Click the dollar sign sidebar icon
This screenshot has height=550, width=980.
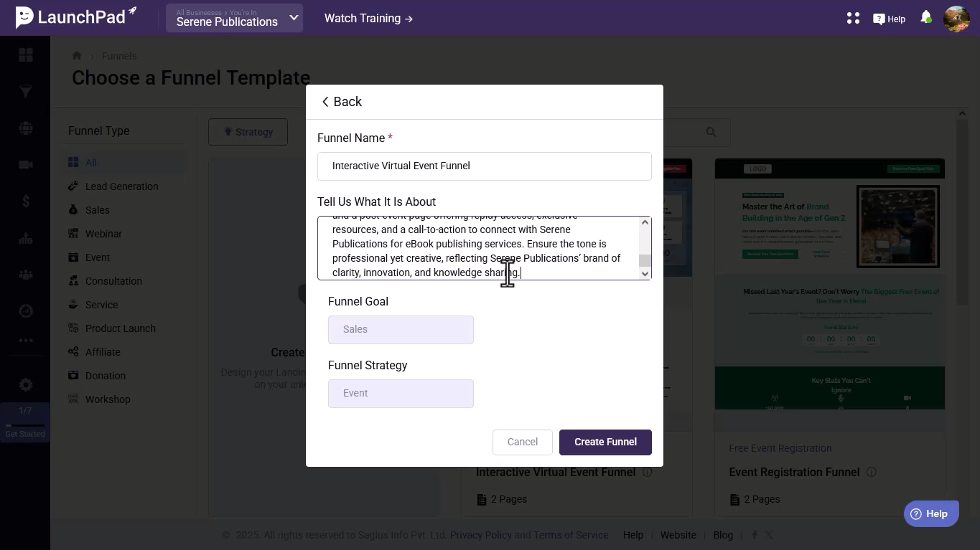tap(25, 201)
